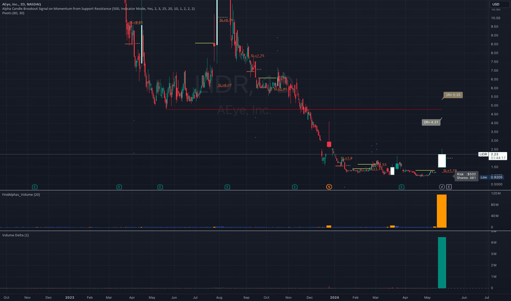Click the Risk $500 Shares 481 label
511x301 pixels.
467,176
